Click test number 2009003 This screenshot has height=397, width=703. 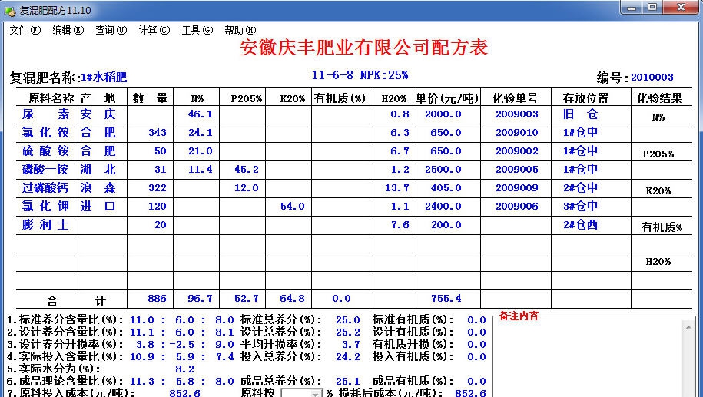[516, 114]
